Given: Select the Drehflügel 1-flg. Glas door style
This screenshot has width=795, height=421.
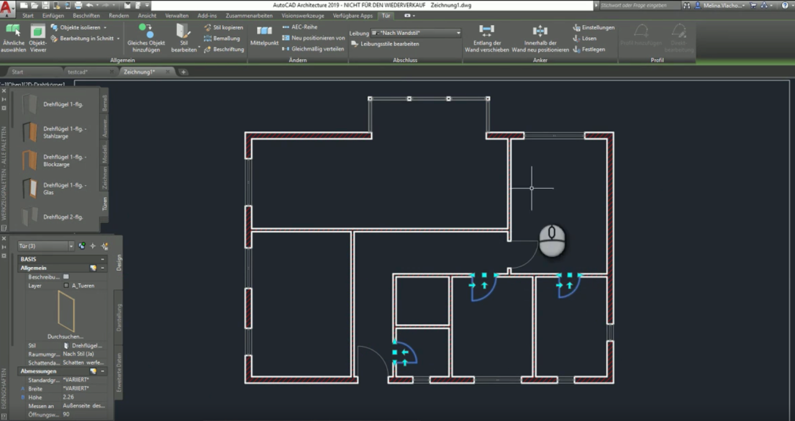Looking at the screenshot, I should coord(65,189).
